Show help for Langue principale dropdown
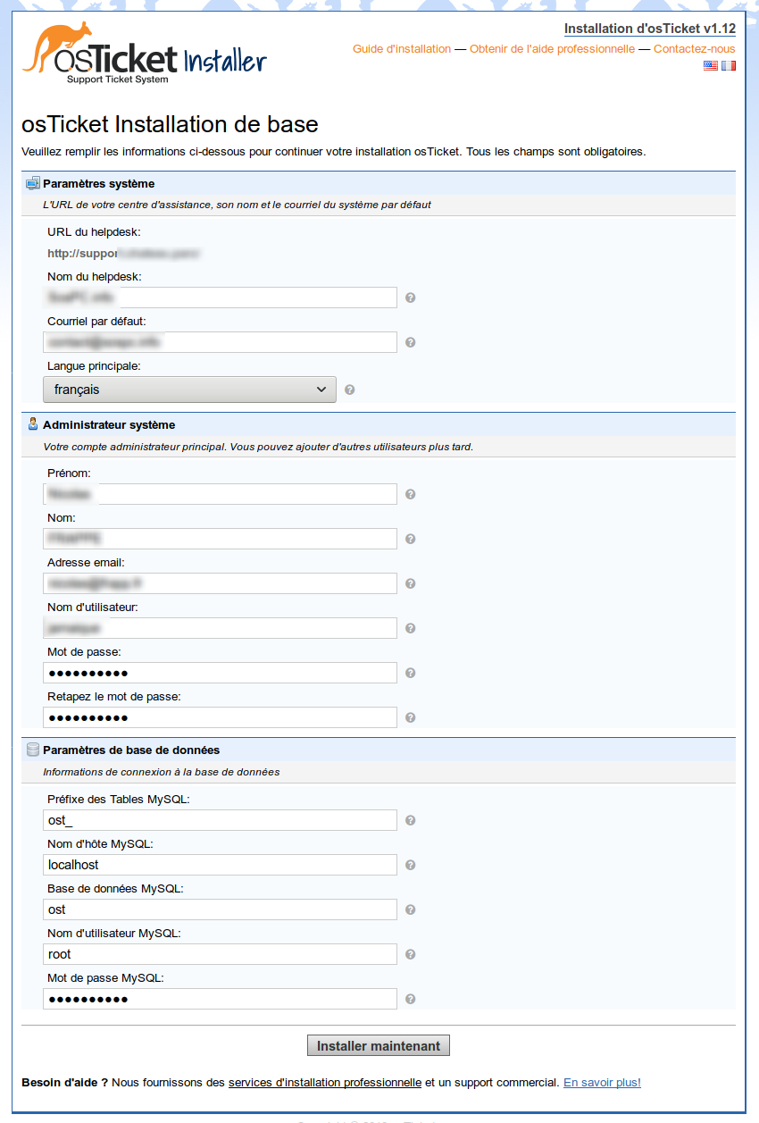This screenshot has height=1123, width=759. click(350, 390)
